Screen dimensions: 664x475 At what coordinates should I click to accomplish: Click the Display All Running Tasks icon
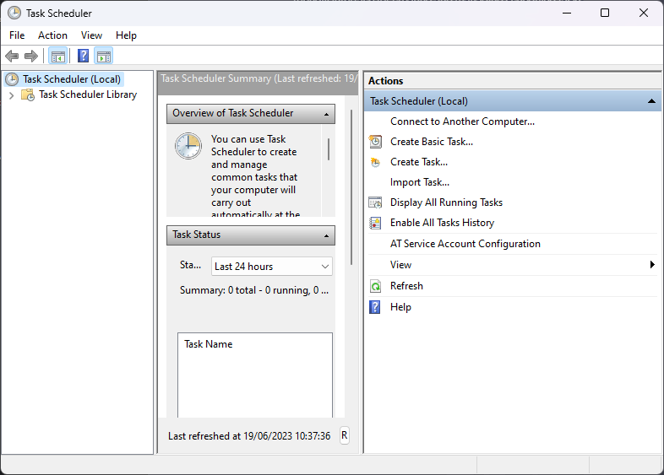(376, 202)
